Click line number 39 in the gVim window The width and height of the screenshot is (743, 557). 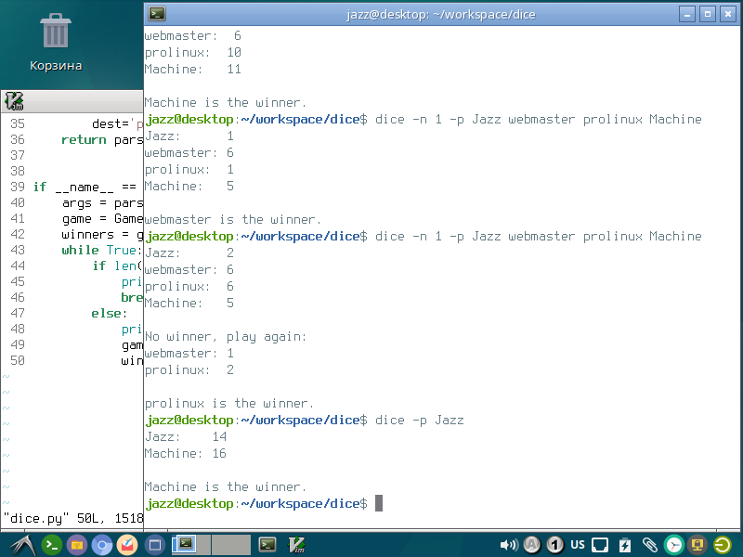(18, 188)
